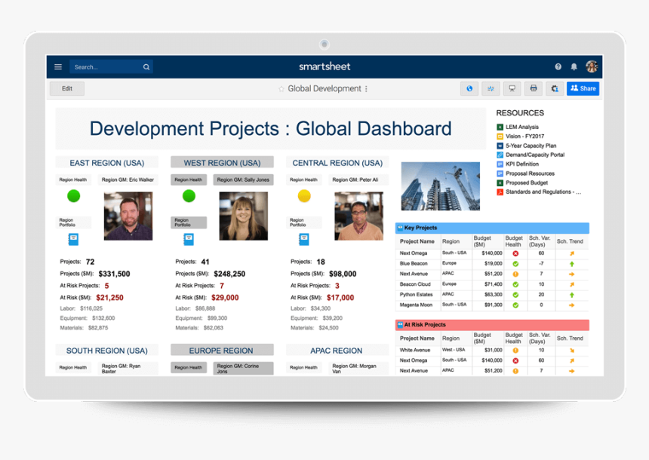Click West Region green health indicator

point(189,195)
